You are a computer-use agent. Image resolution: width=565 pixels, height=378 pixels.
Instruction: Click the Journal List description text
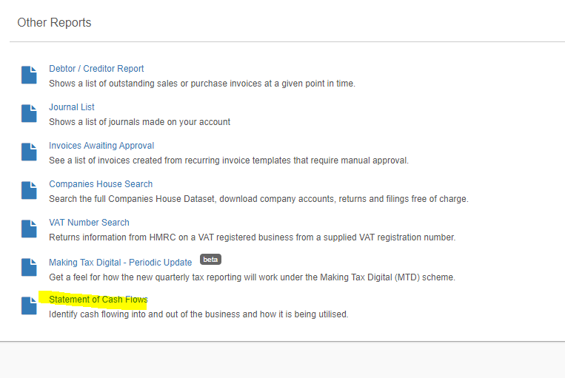coord(139,122)
